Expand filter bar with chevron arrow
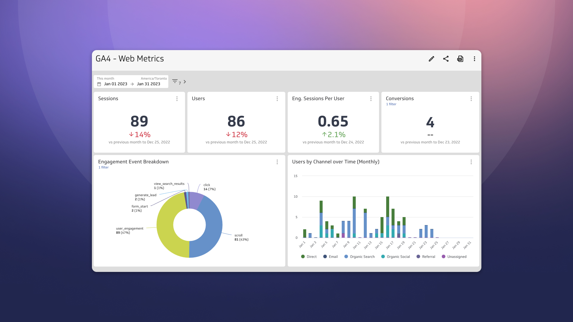Viewport: 573px width, 322px height. tap(185, 82)
